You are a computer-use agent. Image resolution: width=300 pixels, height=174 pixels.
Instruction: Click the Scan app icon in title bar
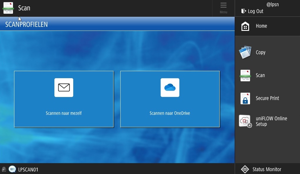[x=8, y=8]
